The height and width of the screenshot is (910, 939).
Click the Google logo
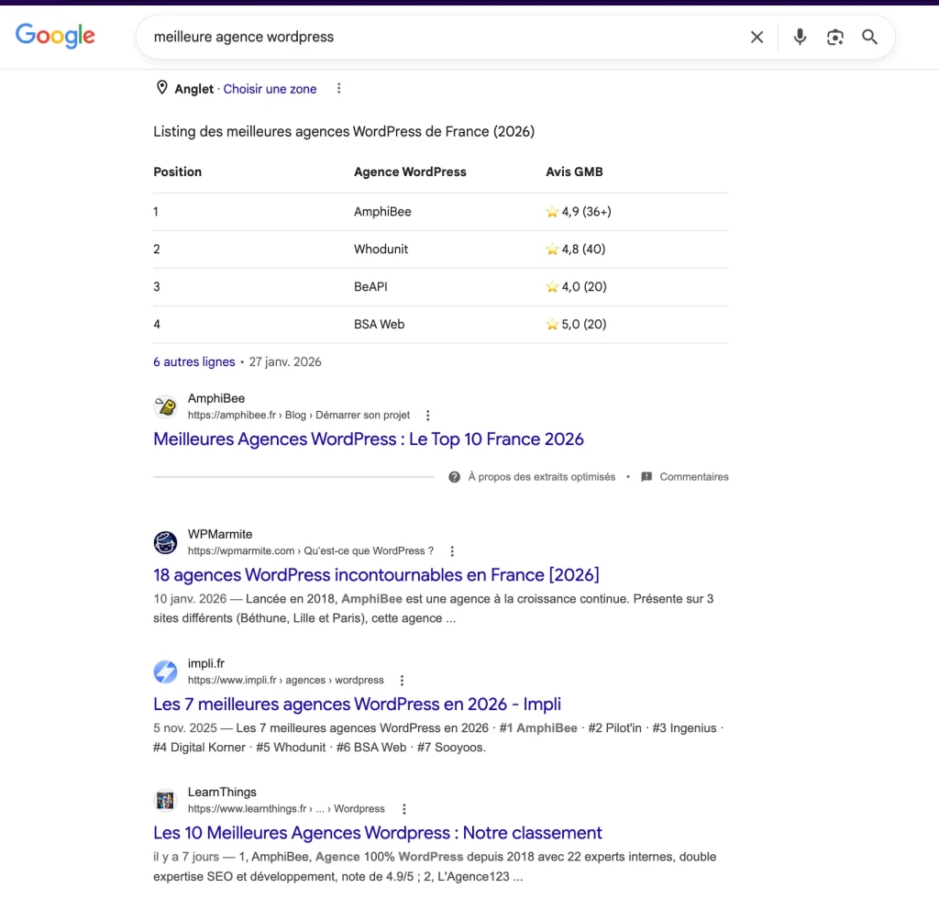[55, 36]
